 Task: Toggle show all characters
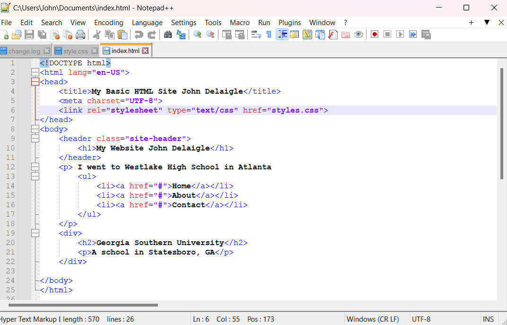(269, 34)
